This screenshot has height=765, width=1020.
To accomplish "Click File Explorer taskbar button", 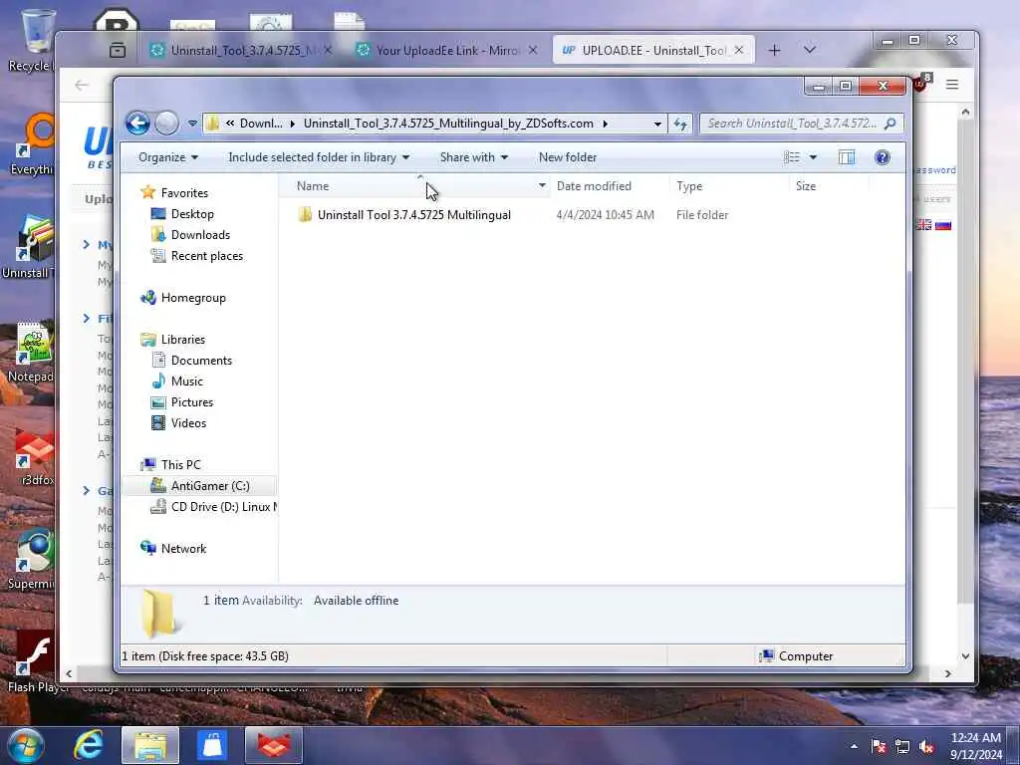I will (150, 745).
